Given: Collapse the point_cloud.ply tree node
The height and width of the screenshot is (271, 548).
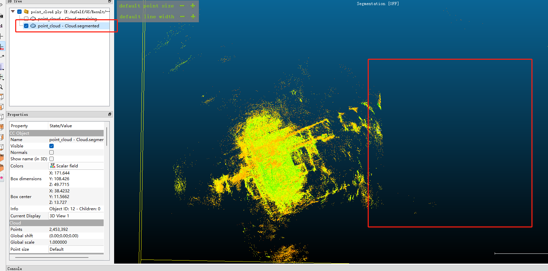Looking at the screenshot, I should coord(13,11).
